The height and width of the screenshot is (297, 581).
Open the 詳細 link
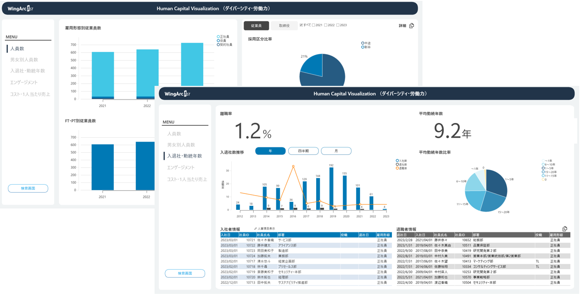coord(402,26)
